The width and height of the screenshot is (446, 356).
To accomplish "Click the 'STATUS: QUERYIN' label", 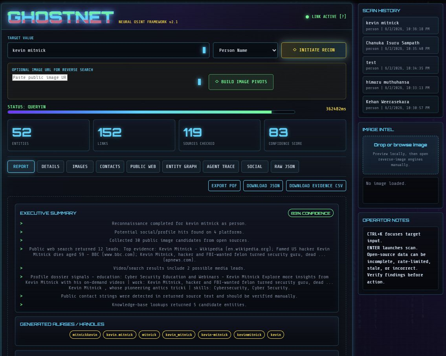I will pos(26,107).
